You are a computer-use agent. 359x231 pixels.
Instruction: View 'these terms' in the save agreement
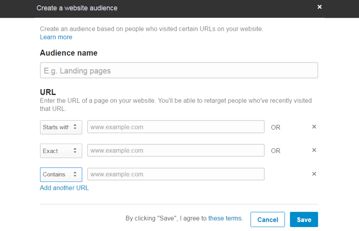point(225,218)
